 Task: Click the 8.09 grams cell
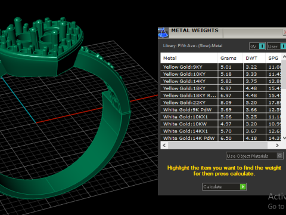231,103
